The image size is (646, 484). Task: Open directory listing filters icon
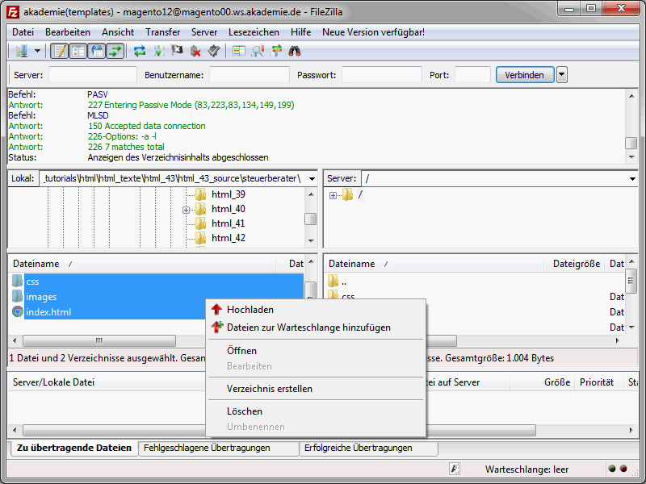pos(238,51)
